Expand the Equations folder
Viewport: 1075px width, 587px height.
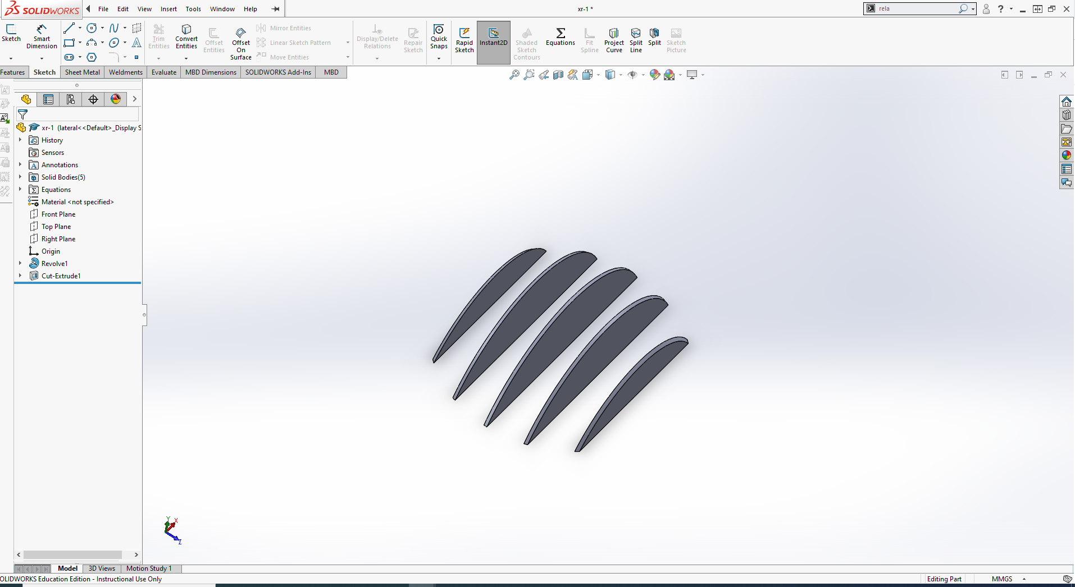pos(20,190)
